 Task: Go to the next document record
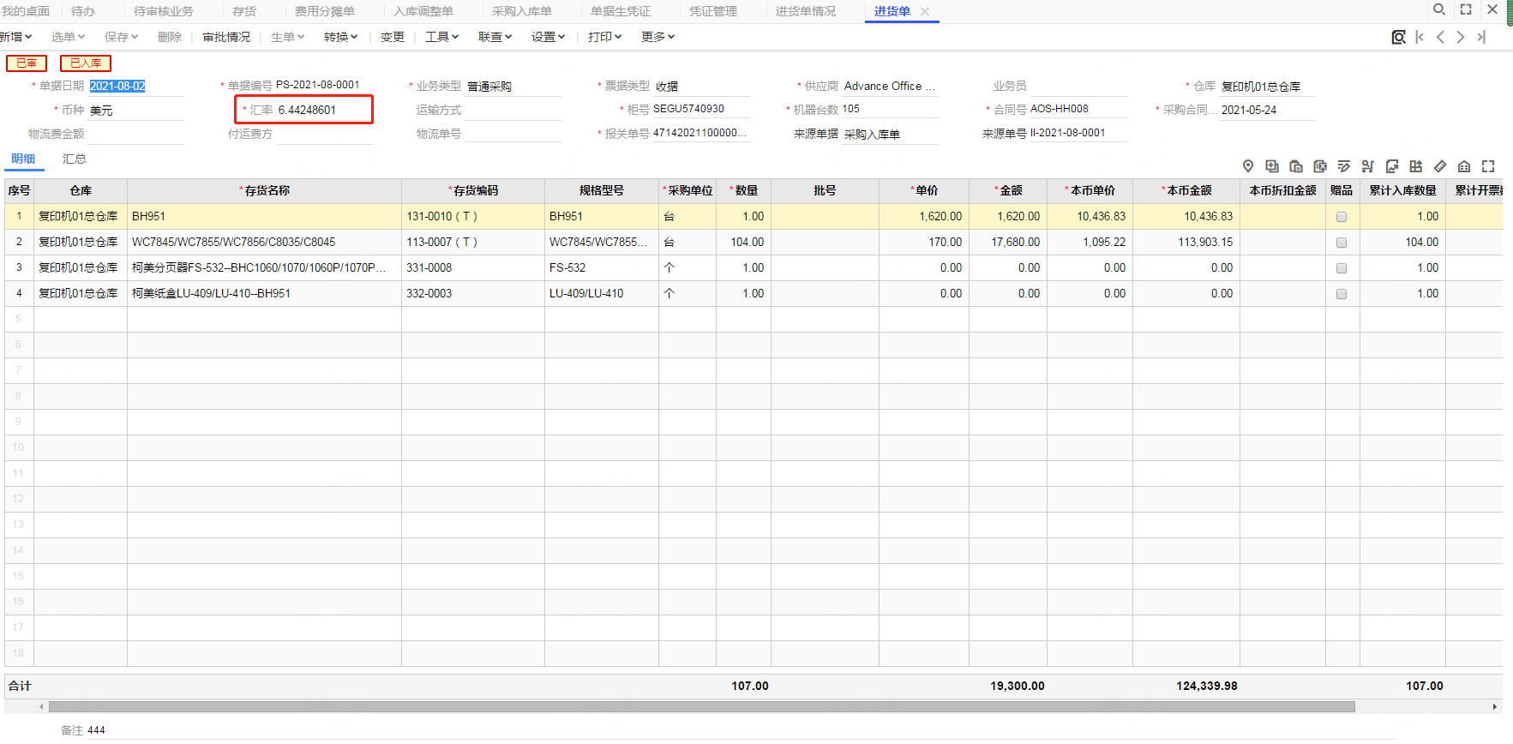[x=1461, y=37]
